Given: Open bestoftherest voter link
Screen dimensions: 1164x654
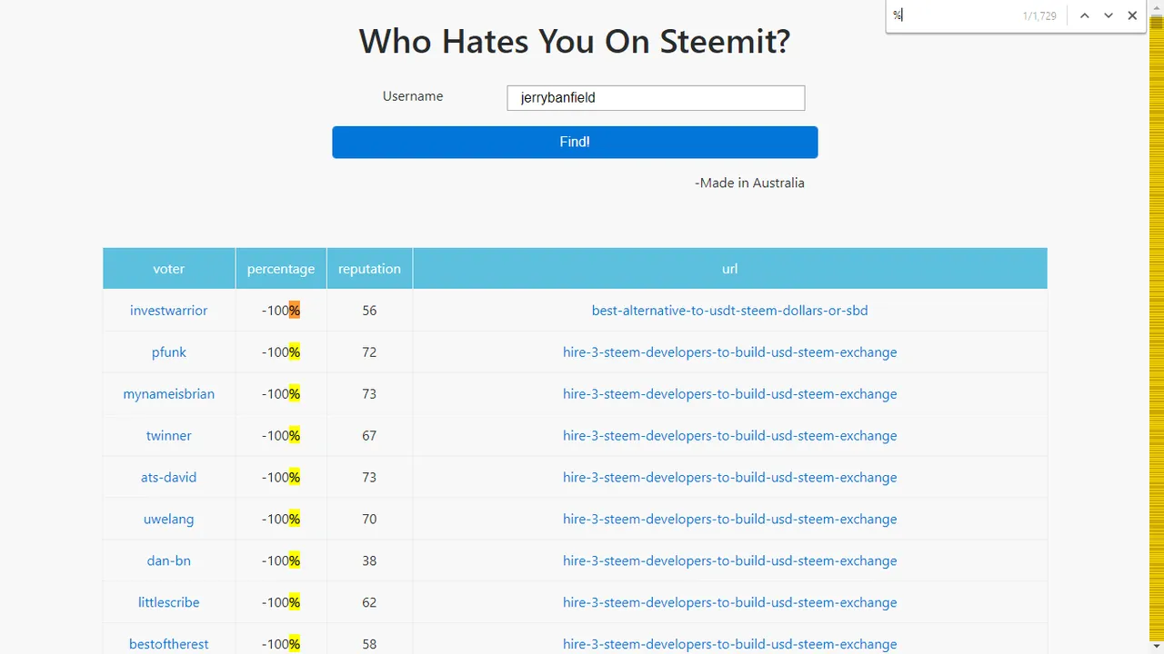Looking at the screenshot, I should pyautogui.click(x=169, y=644).
